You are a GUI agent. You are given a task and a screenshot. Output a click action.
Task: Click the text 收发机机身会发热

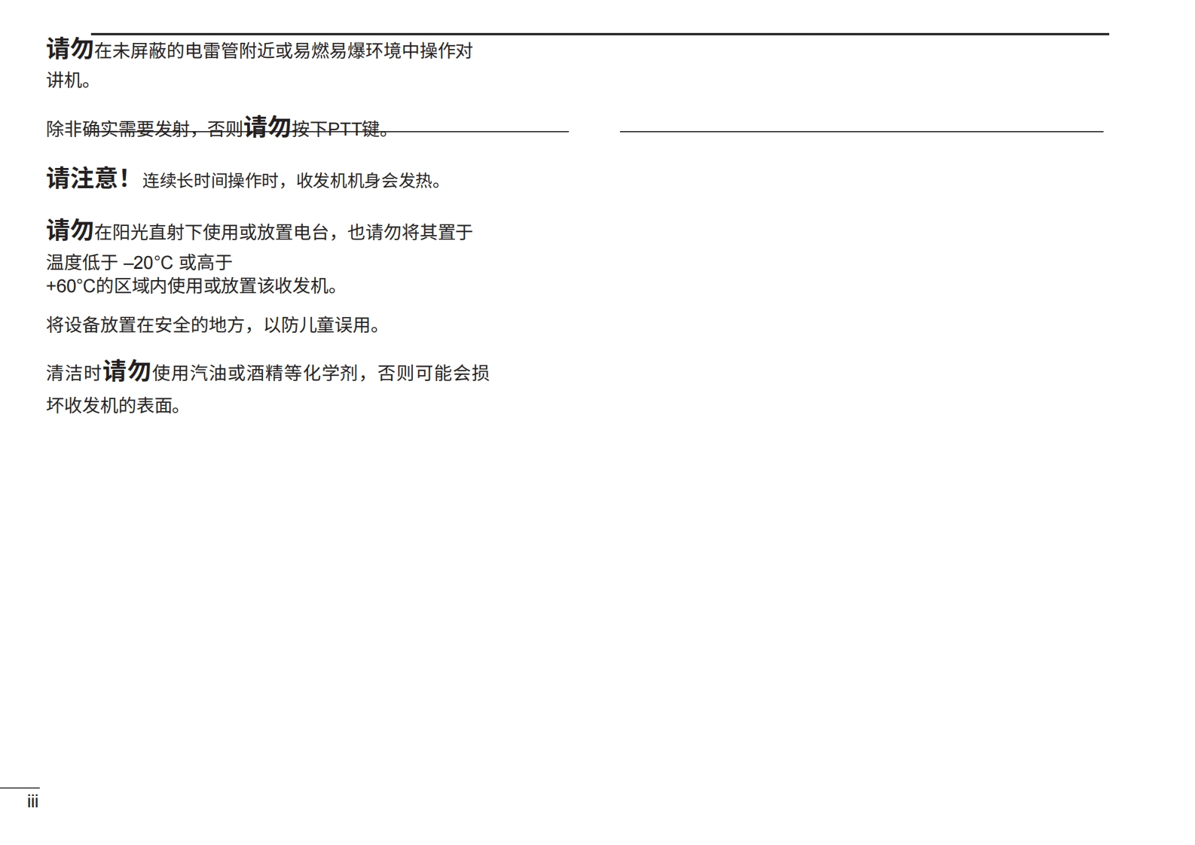coord(368,181)
